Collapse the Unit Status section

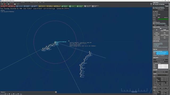coord(168,3)
